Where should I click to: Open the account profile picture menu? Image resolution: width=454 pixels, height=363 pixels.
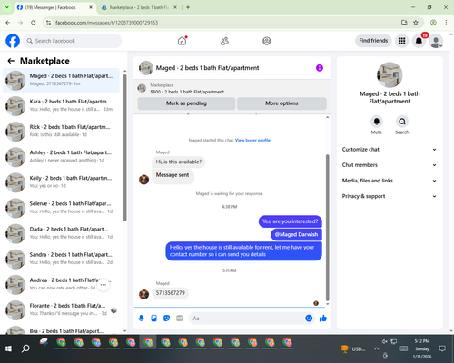436,41
